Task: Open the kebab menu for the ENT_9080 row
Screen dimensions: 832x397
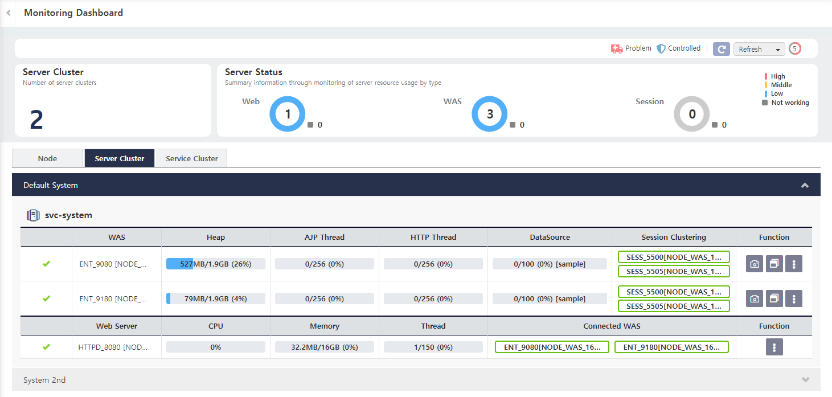Action: [x=793, y=263]
